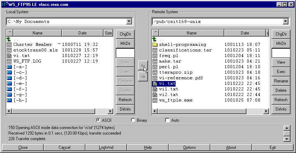This screenshot has width=296, height=153.
Task: Click the LogWnd button
Action: 106,147
